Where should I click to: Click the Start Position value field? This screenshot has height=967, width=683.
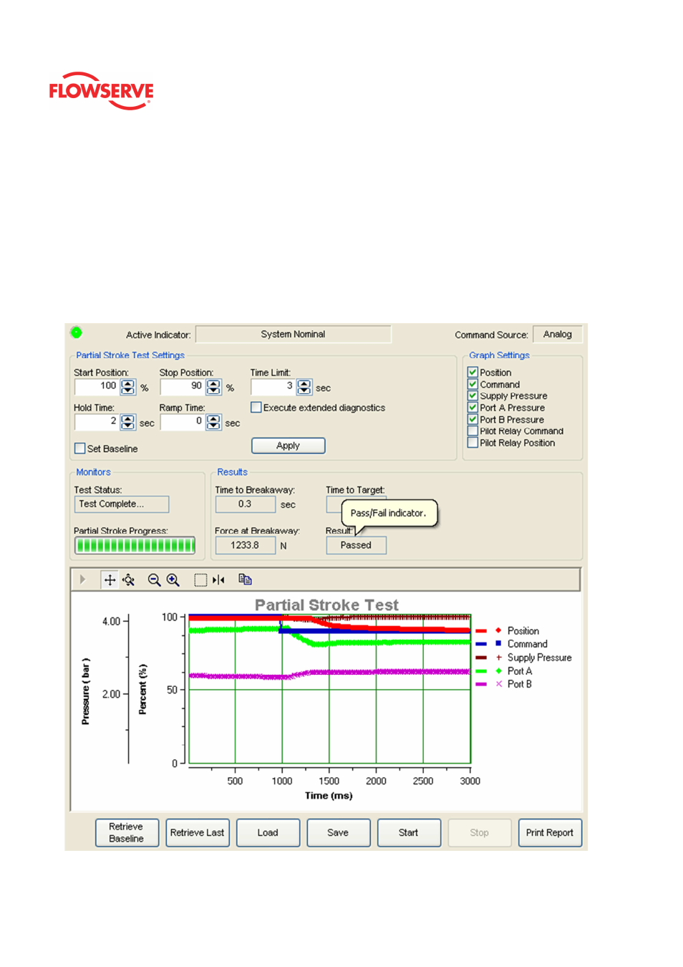(97, 387)
